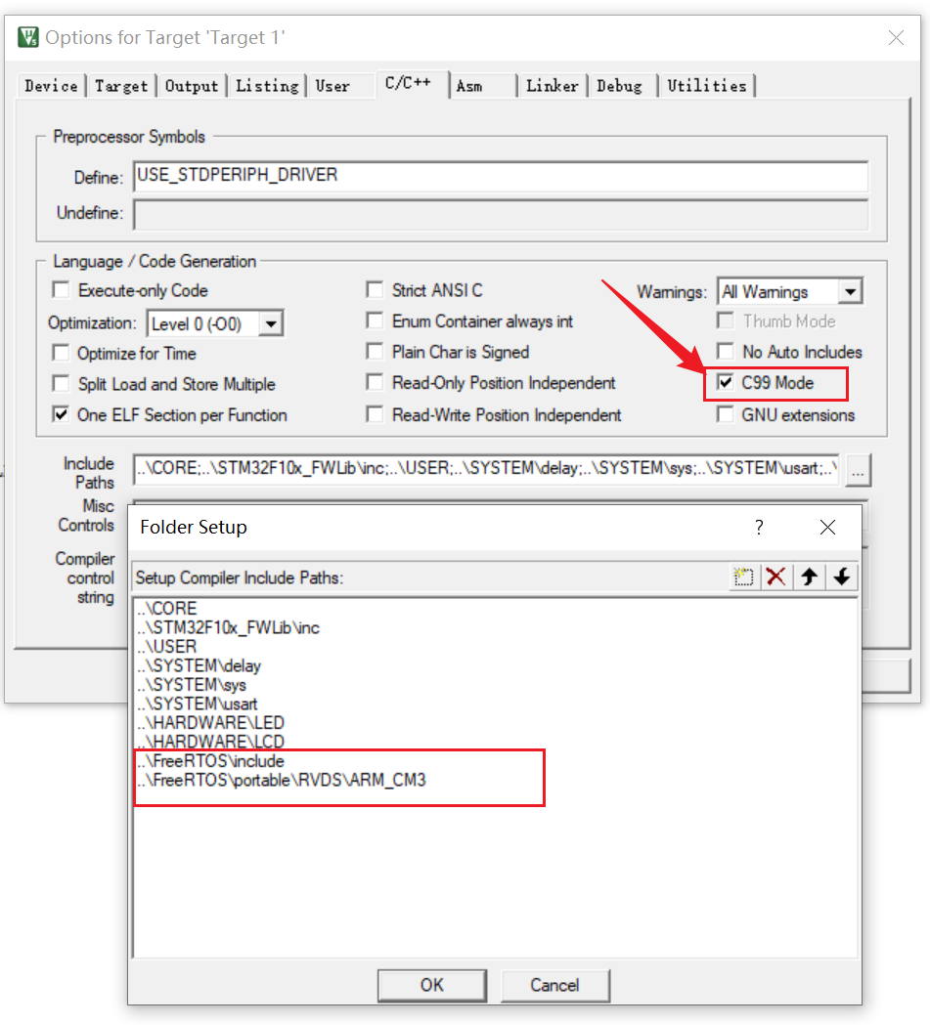The height and width of the screenshot is (1025, 930).
Task: Click the New include path icon
Action: [x=744, y=577]
